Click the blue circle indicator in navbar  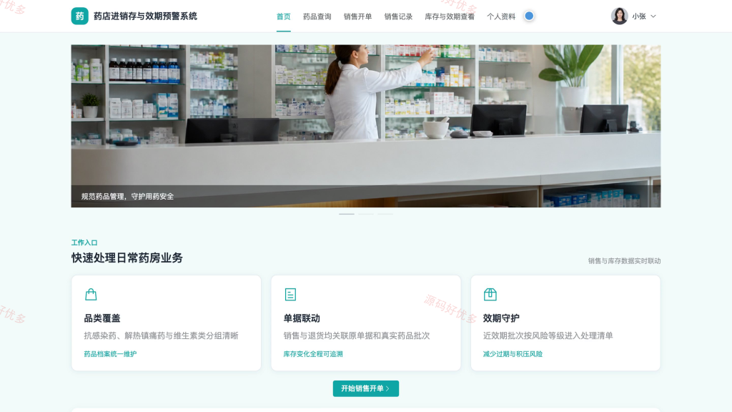point(529,16)
